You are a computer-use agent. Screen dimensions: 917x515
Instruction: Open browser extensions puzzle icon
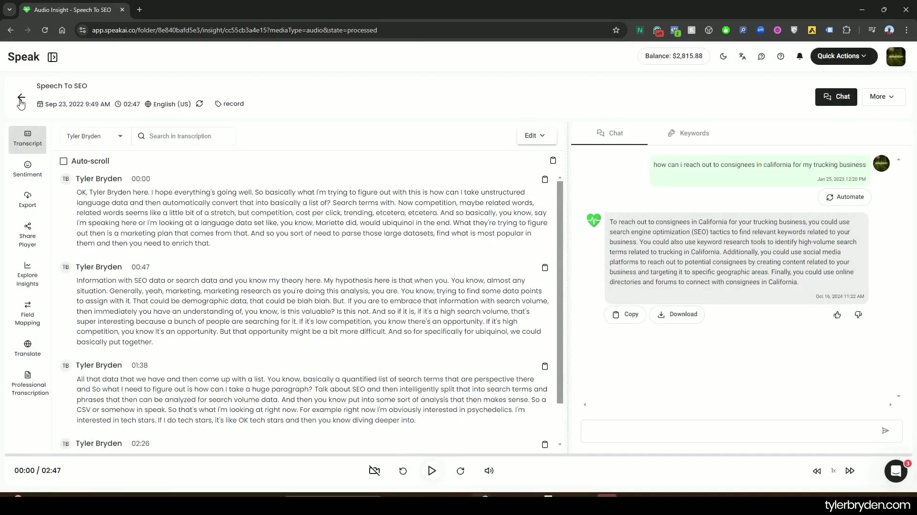[846, 30]
